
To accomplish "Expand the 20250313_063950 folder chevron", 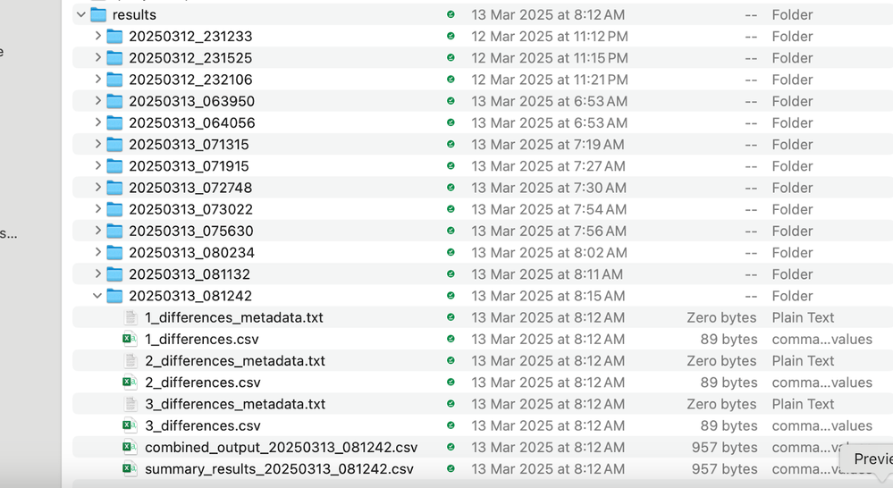I will [97, 101].
